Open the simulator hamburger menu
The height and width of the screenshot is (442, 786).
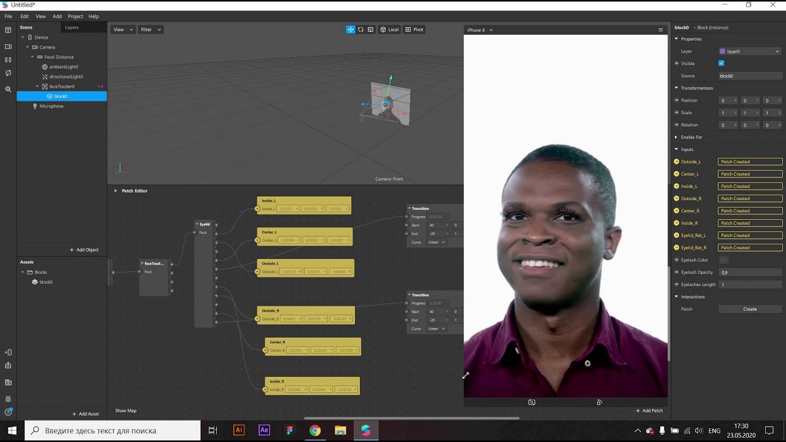tap(661, 30)
